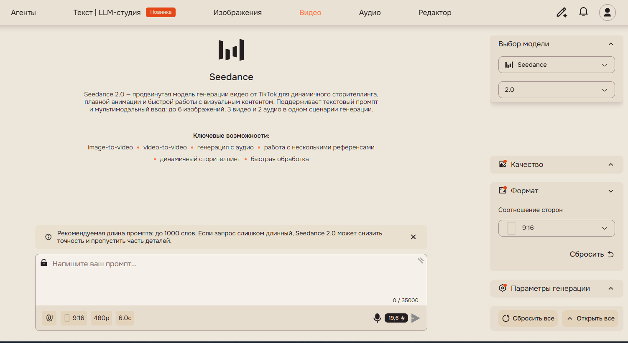Click the динамичный сторителлинг text
This screenshot has width=628, height=343.
200,159
